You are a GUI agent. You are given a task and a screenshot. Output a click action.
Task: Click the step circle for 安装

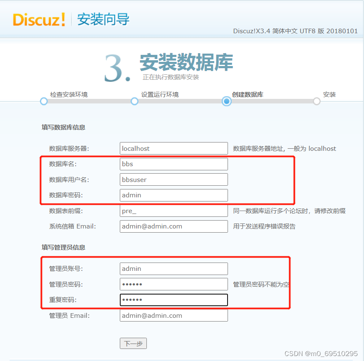click(317, 101)
